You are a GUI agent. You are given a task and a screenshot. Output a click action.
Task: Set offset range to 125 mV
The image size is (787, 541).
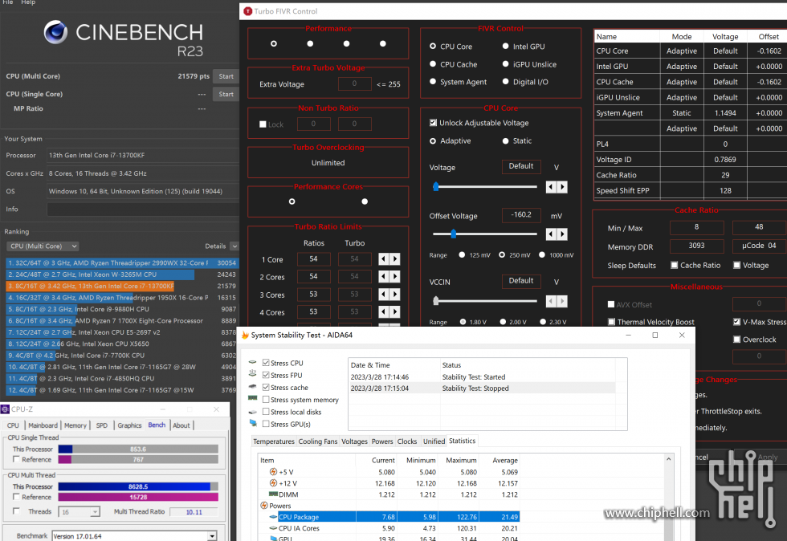pos(462,255)
